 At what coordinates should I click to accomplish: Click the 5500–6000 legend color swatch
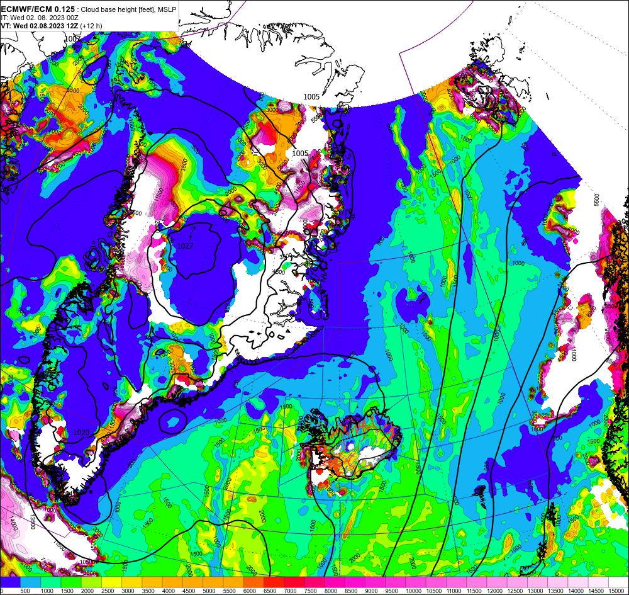(x=233, y=582)
